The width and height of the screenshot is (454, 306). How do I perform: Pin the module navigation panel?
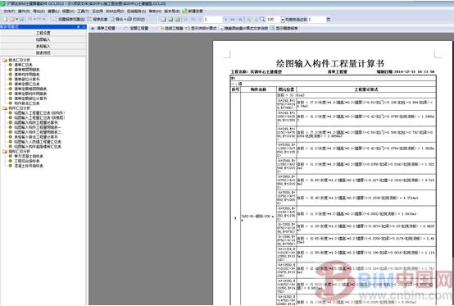tap(79, 26)
